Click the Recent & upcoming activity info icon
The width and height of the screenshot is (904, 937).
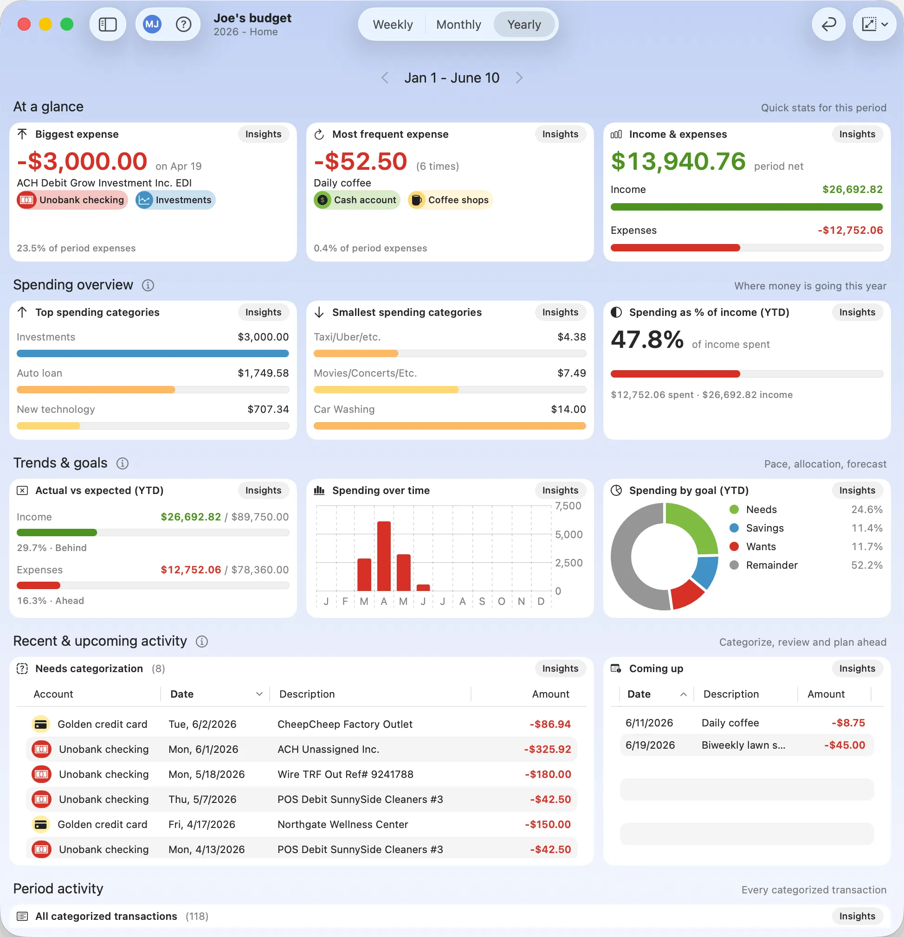[x=202, y=642]
